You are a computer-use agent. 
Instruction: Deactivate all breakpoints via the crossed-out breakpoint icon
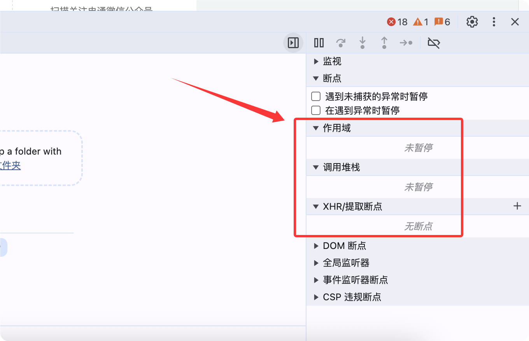click(x=433, y=43)
